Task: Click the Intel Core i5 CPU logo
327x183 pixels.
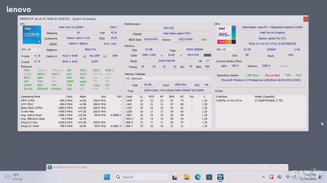Action: pos(32,35)
